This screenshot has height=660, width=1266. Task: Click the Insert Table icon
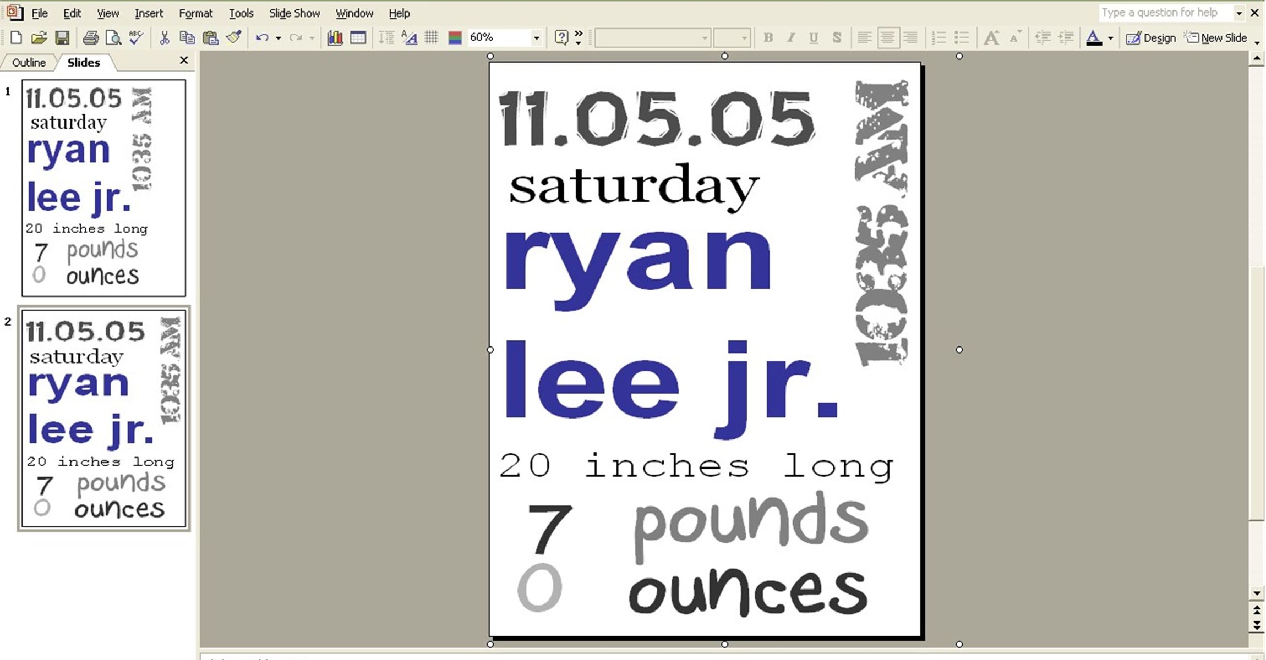[358, 37]
